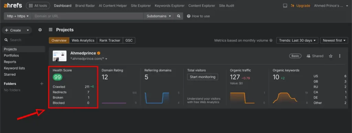Click the Organic traffic value 127

click(x=235, y=77)
